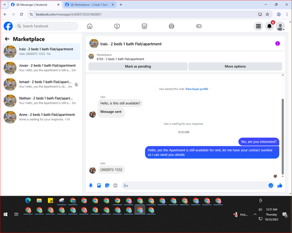Screen dimensions: 292x233
Task: Open the Home feed icon
Action: pyautogui.click(x=89, y=26)
